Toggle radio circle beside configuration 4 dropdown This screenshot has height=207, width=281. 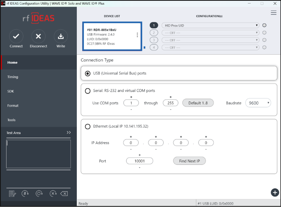coord(264,47)
